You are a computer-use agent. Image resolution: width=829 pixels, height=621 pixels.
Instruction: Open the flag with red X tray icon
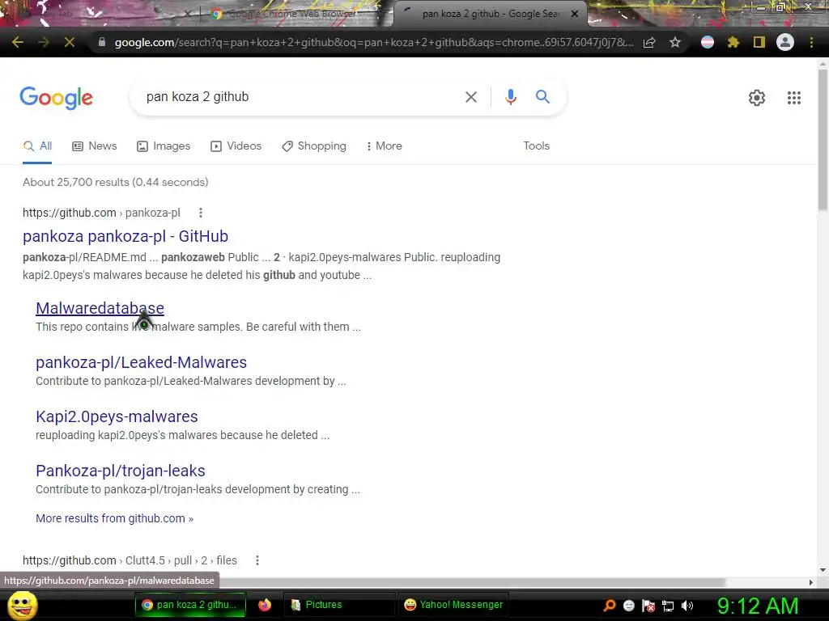(648, 606)
